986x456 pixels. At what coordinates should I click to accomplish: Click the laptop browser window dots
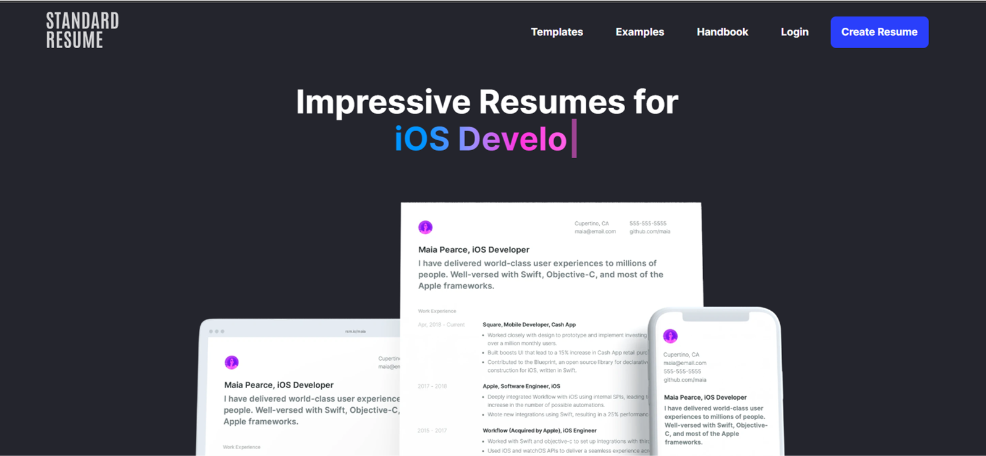point(216,332)
